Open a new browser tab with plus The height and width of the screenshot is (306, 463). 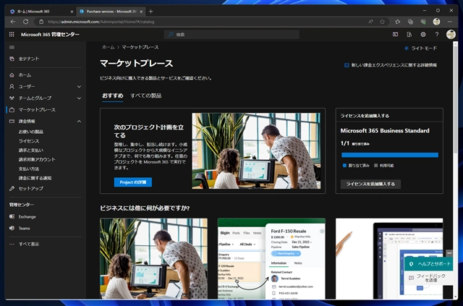click(x=151, y=12)
